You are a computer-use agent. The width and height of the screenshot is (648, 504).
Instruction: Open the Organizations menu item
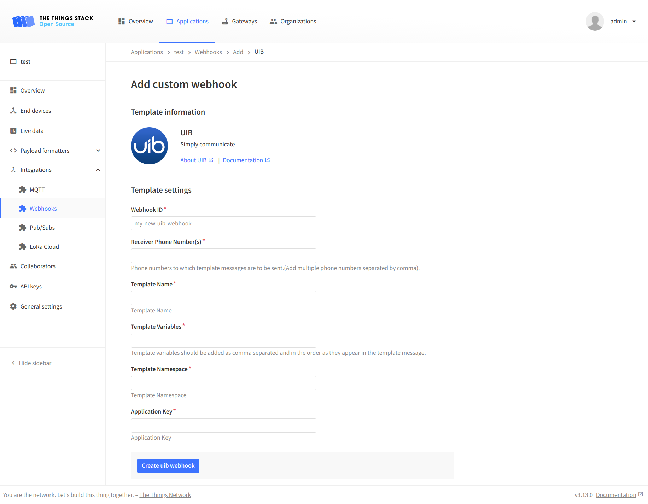(298, 21)
